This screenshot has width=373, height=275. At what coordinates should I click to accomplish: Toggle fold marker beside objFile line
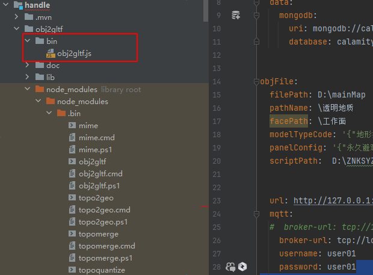coord(256,82)
